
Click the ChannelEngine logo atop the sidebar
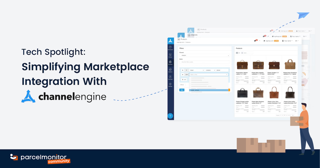coord(171,40)
